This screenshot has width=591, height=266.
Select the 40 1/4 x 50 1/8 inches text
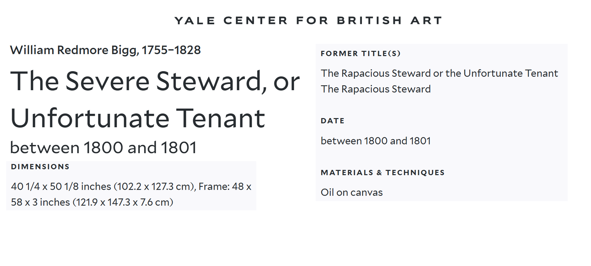tap(61, 186)
